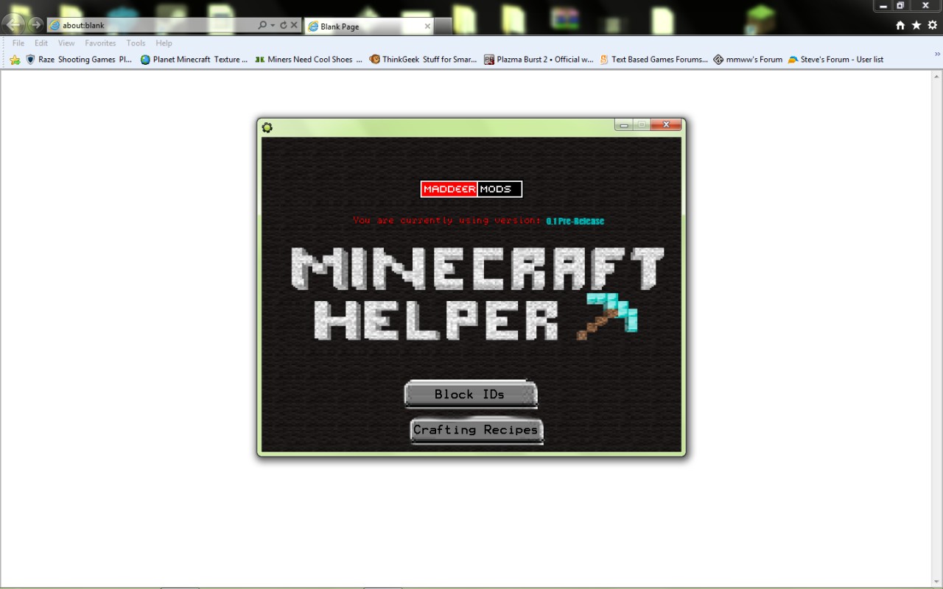Image resolution: width=943 pixels, height=589 pixels.
Task: Select the Block IDs button
Action: click(470, 394)
